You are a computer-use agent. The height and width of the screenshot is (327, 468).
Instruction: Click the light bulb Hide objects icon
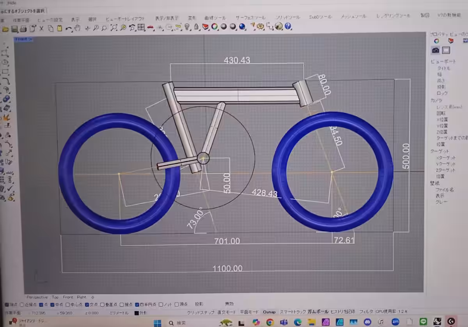click(x=187, y=27)
